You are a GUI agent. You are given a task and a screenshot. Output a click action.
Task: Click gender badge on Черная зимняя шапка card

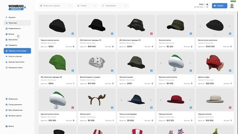(x=73, y=34)
